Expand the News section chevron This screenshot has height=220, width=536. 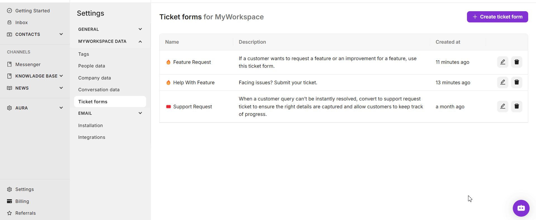[61, 88]
